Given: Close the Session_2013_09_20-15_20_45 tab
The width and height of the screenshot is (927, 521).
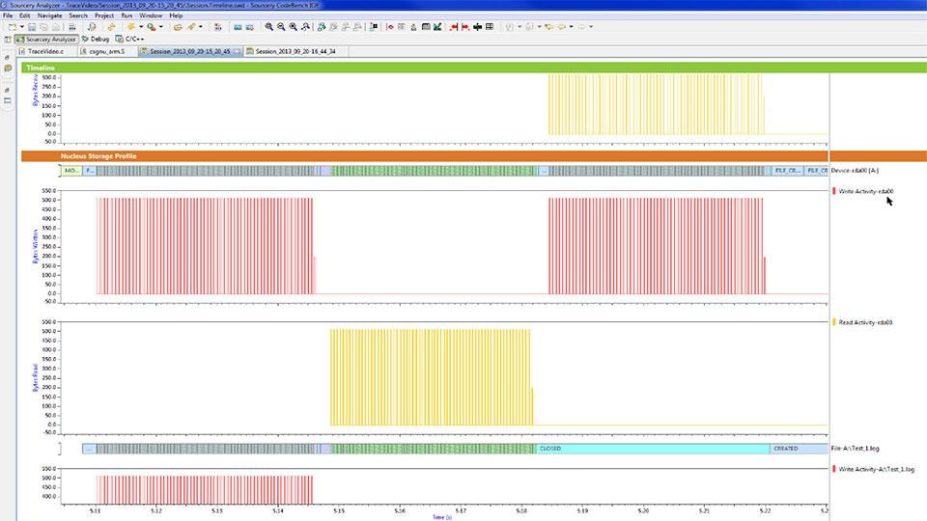Looking at the screenshot, I should [238, 51].
